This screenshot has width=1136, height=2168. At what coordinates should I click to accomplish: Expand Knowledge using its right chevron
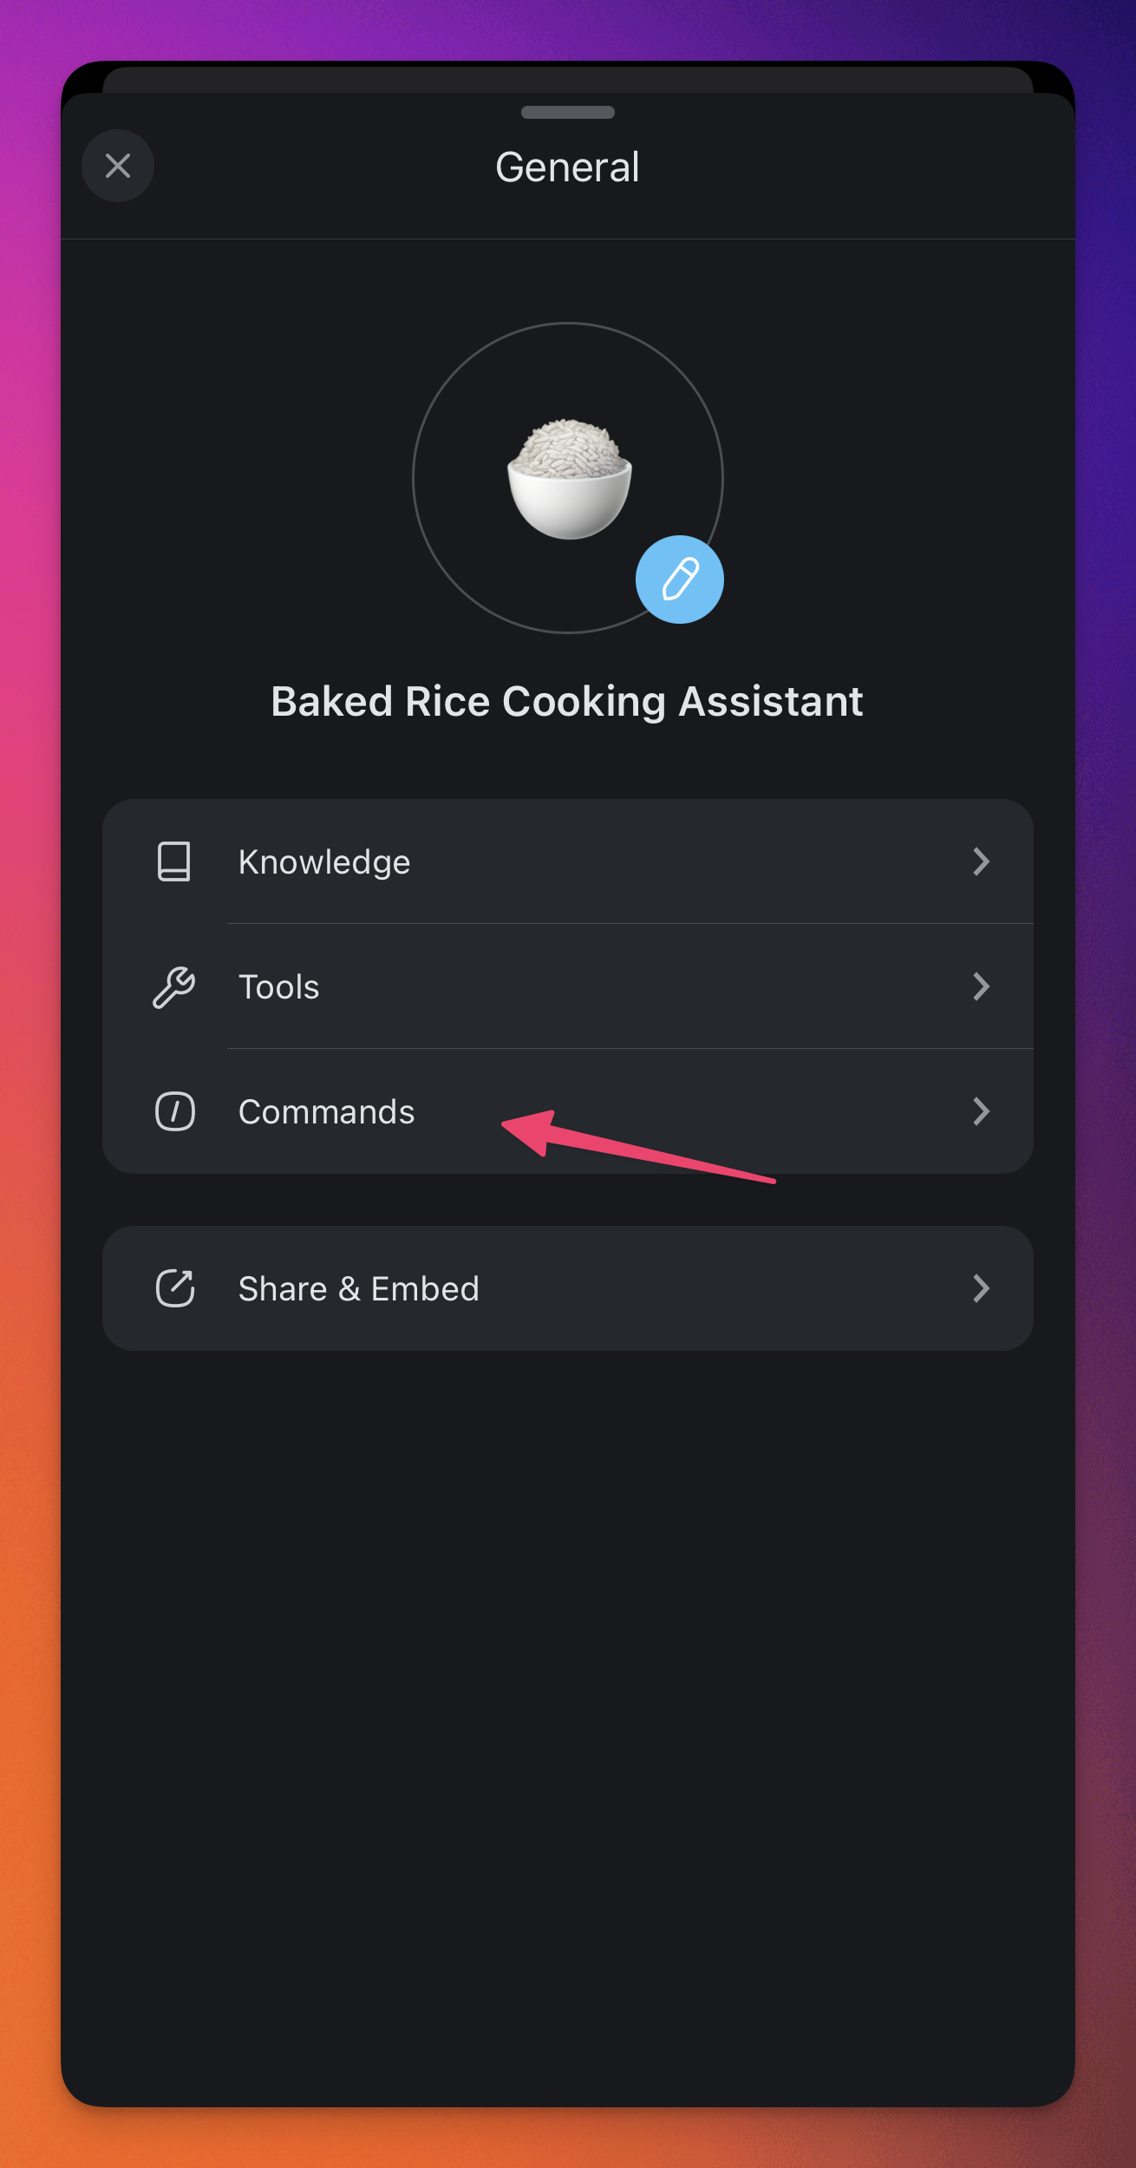(x=981, y=861)
